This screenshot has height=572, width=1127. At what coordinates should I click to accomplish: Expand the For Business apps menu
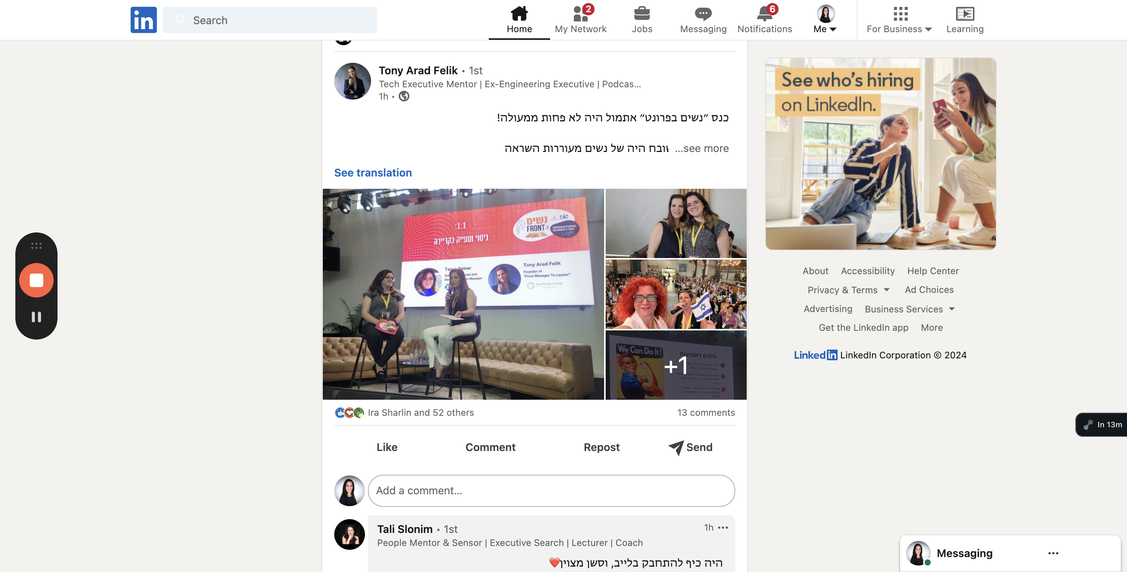click(x=900, y=19)
